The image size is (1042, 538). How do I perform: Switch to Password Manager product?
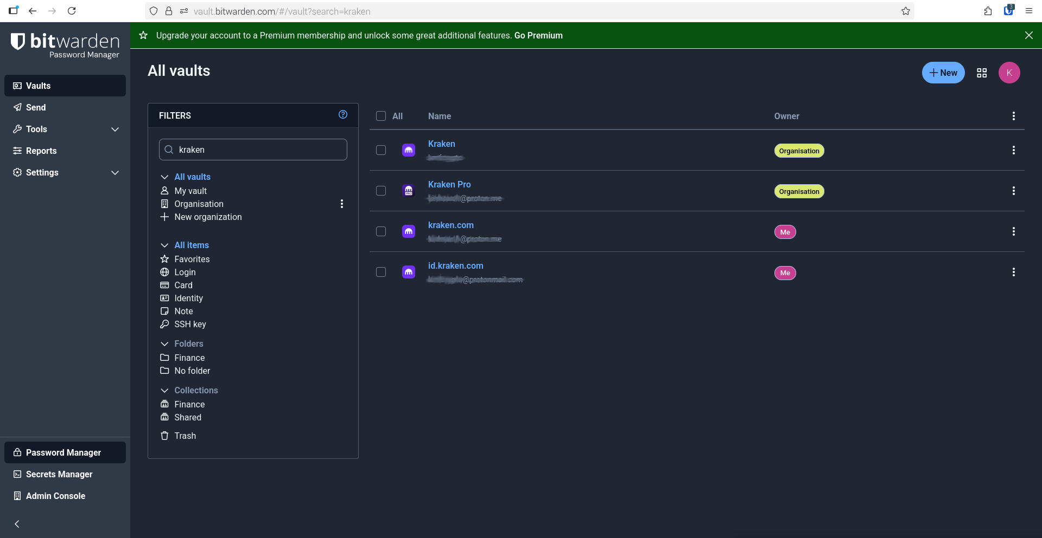(65, 452)
